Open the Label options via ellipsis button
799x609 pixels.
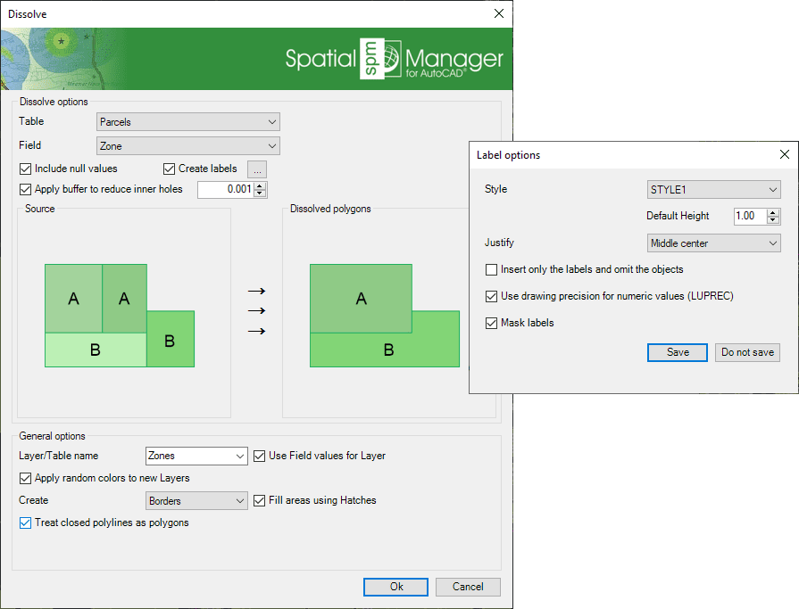256,169
